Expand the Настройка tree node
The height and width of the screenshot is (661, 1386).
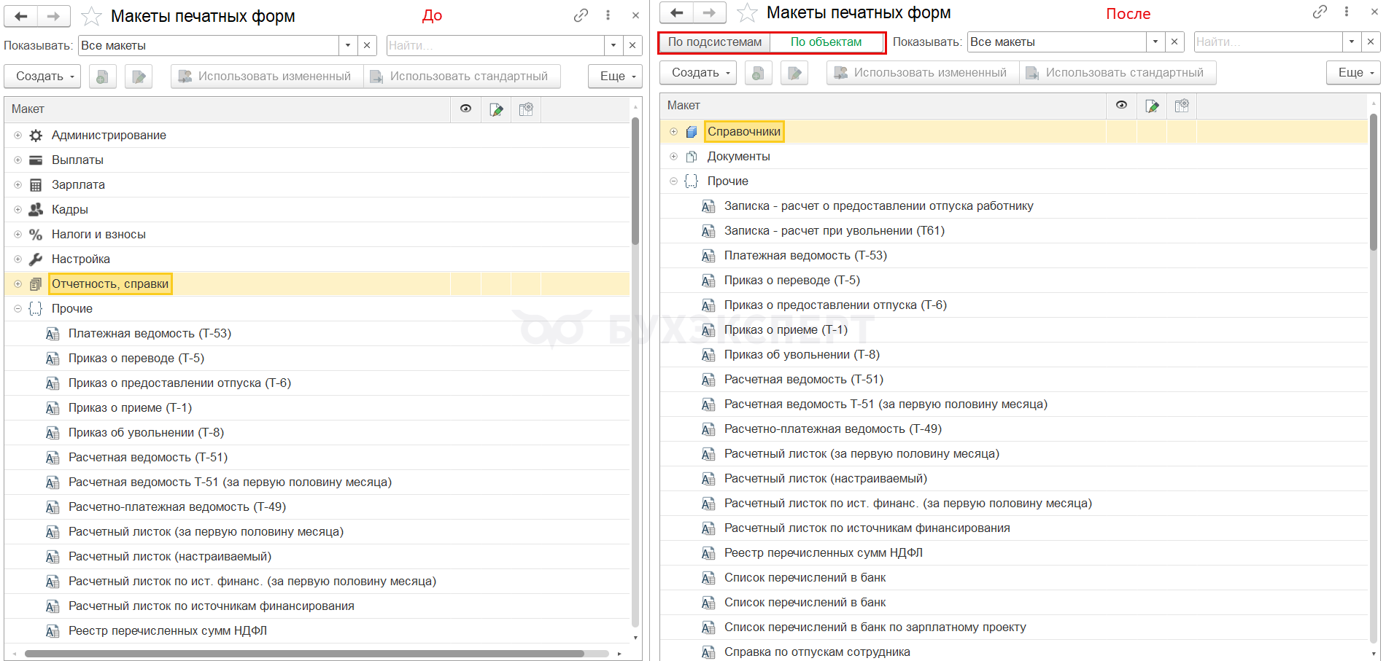tap(18, 259)
